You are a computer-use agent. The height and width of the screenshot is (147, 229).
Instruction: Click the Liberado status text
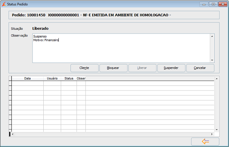tap(40, 29)
